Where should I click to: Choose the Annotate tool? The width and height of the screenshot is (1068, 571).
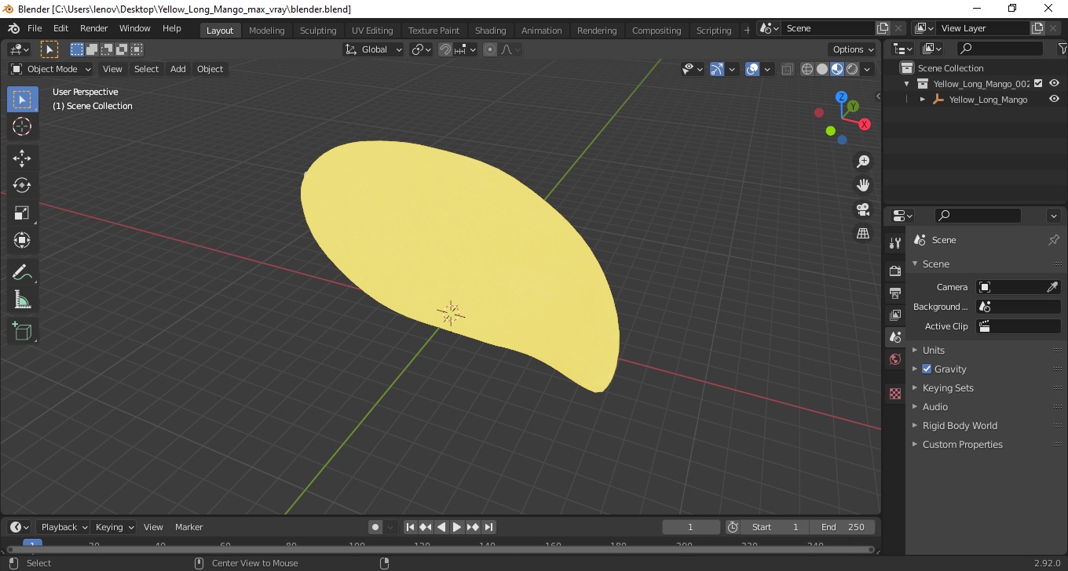22,272
